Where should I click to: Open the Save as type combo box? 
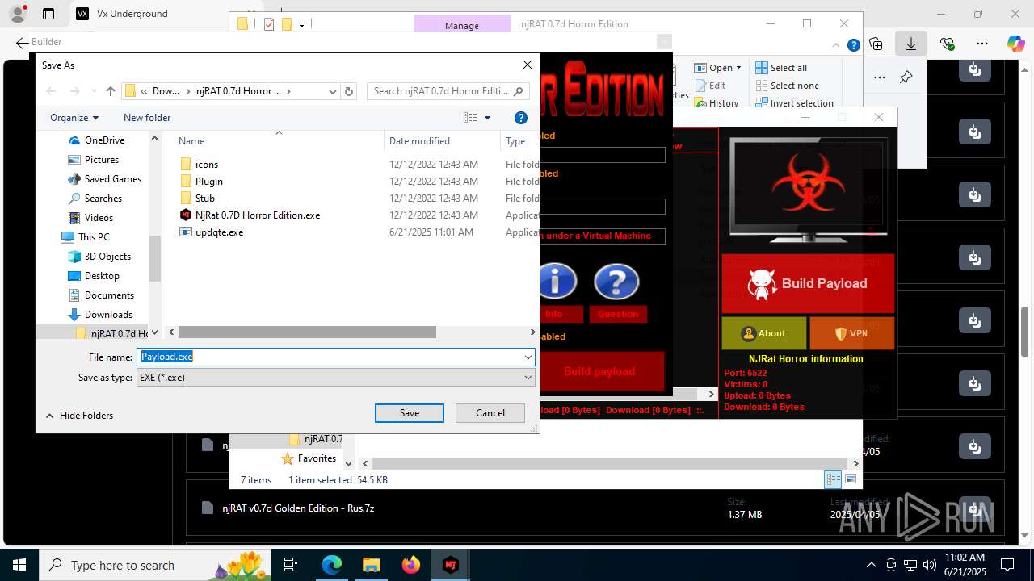[x=336, y=378]
